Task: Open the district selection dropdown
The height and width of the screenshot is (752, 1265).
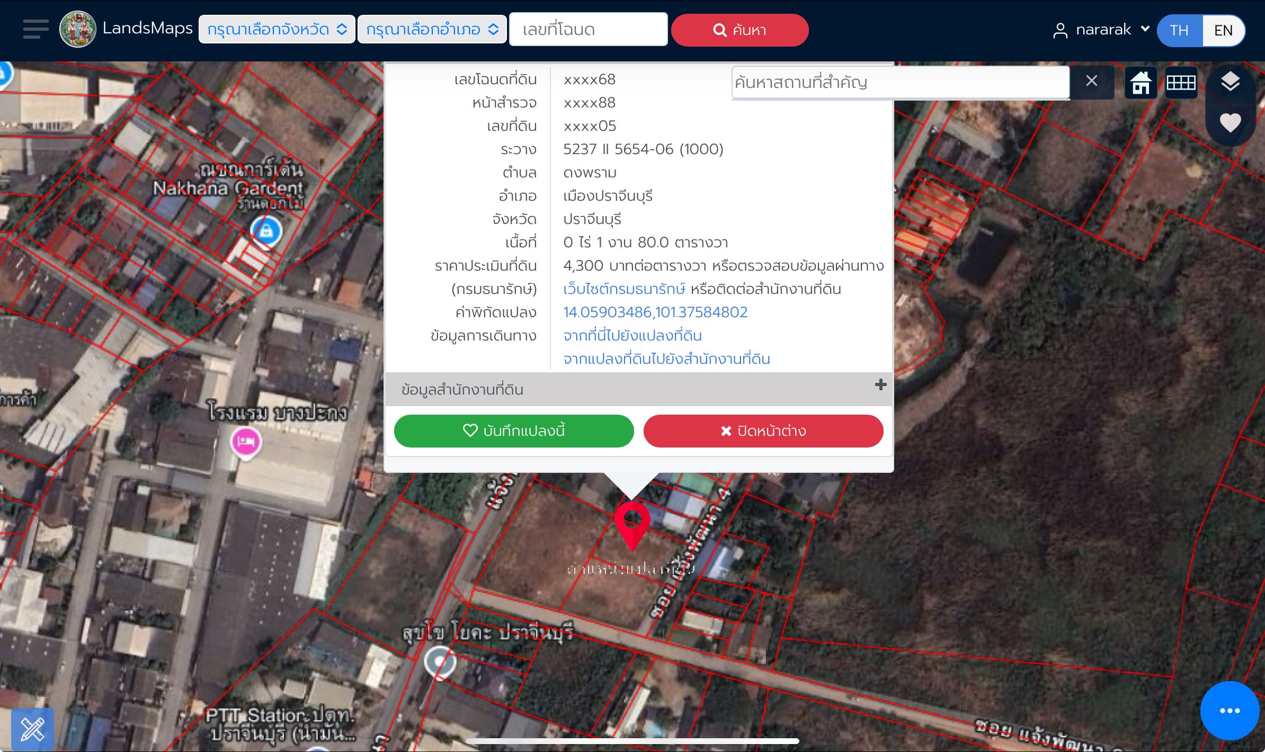Action: 432,29
